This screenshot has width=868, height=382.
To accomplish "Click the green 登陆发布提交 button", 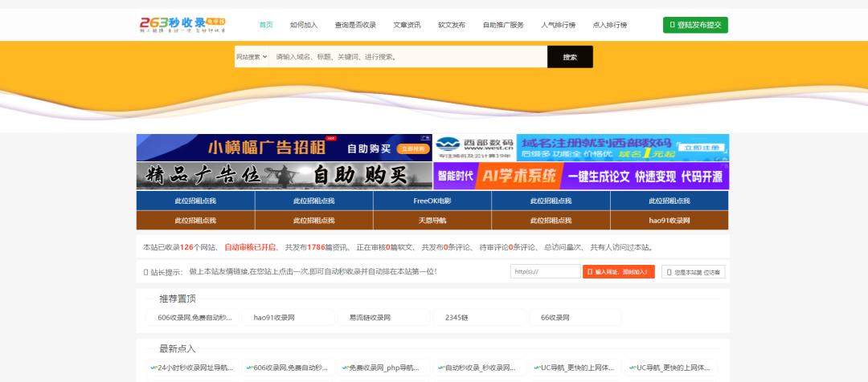I will (695, 25).
